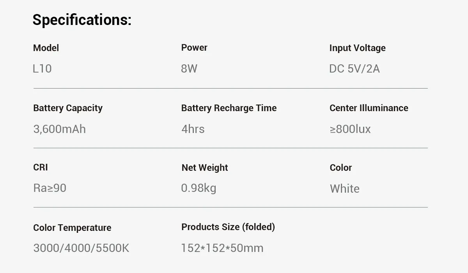Viewport: 468px width, 273px height.
Task: Select the 4hrs recharge value
Action: click(193, 129)
